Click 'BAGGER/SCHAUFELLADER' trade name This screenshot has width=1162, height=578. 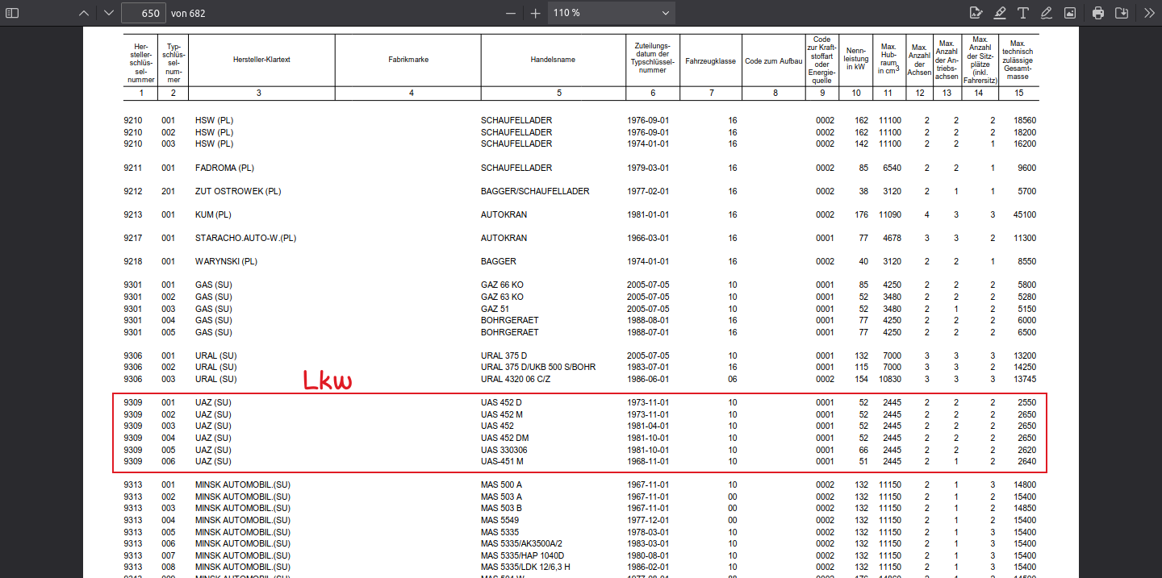coord(535,191)
